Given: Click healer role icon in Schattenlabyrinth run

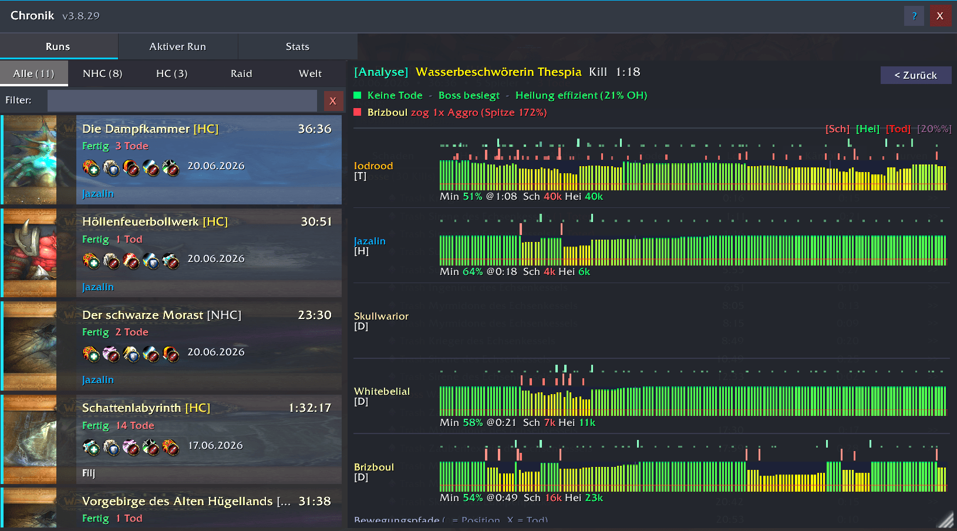Looking at the screenshot, I should pyautogui.click(x=91, y=448).
